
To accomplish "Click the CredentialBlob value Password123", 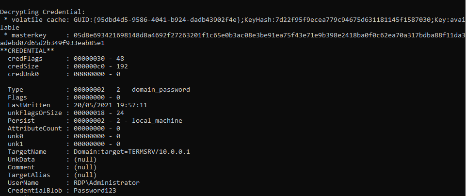I will coord(95,190).
